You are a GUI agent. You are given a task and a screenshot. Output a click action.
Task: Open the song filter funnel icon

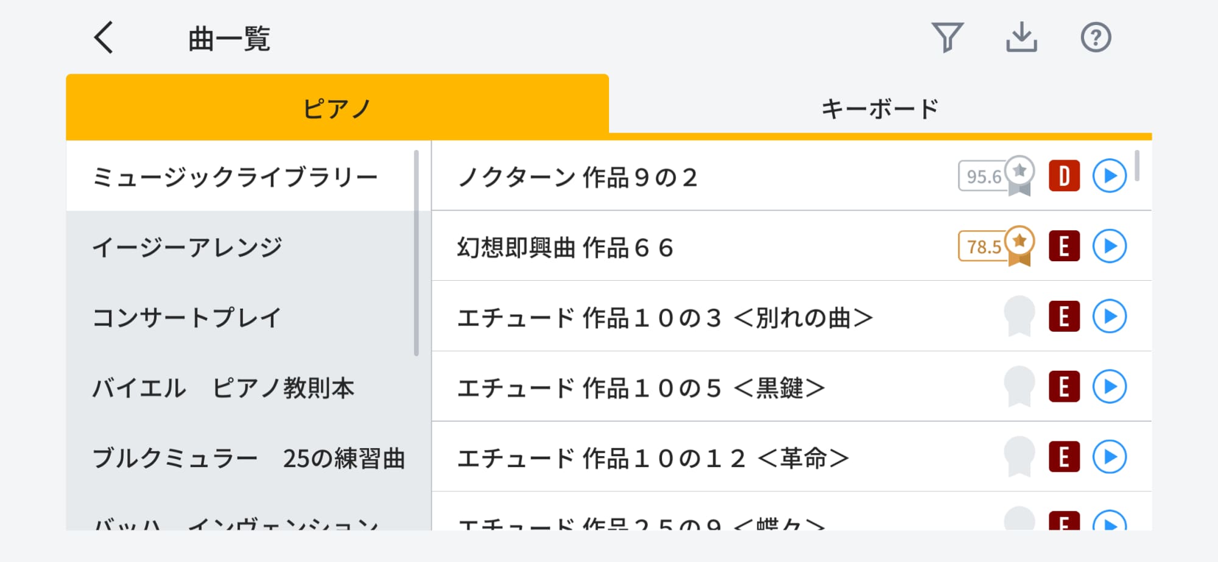(947, 38)
